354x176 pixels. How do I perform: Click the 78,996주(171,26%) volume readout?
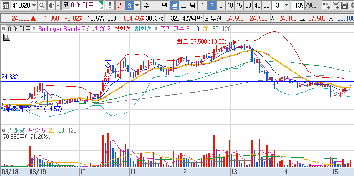point(27,136)
